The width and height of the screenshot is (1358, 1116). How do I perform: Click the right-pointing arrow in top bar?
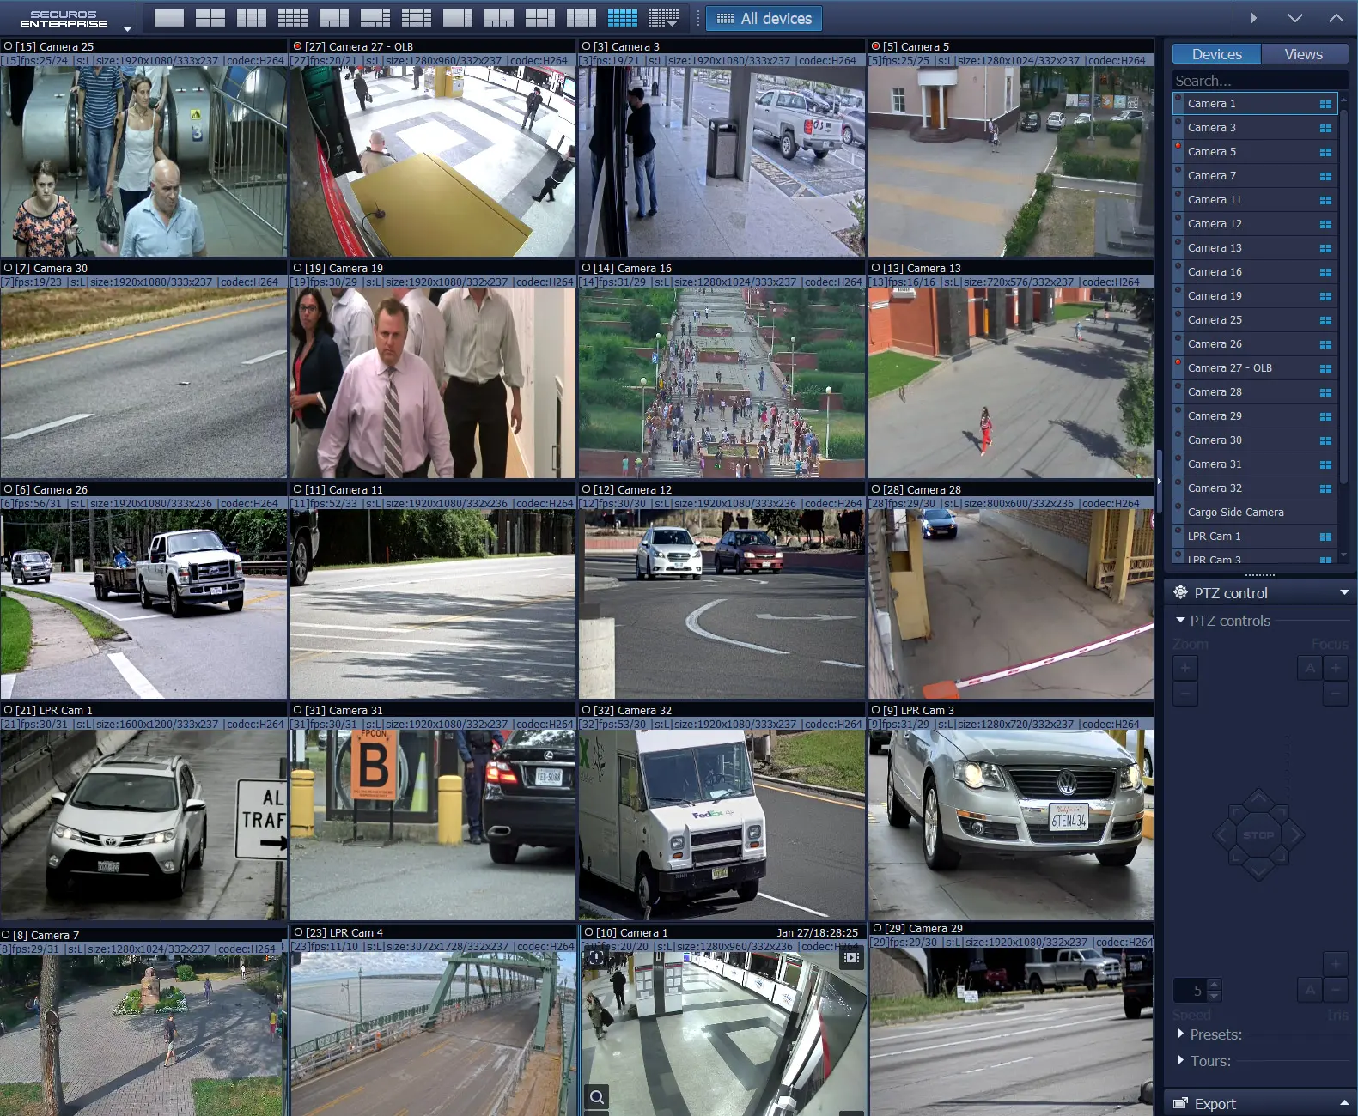click(x=1254, y=18)
